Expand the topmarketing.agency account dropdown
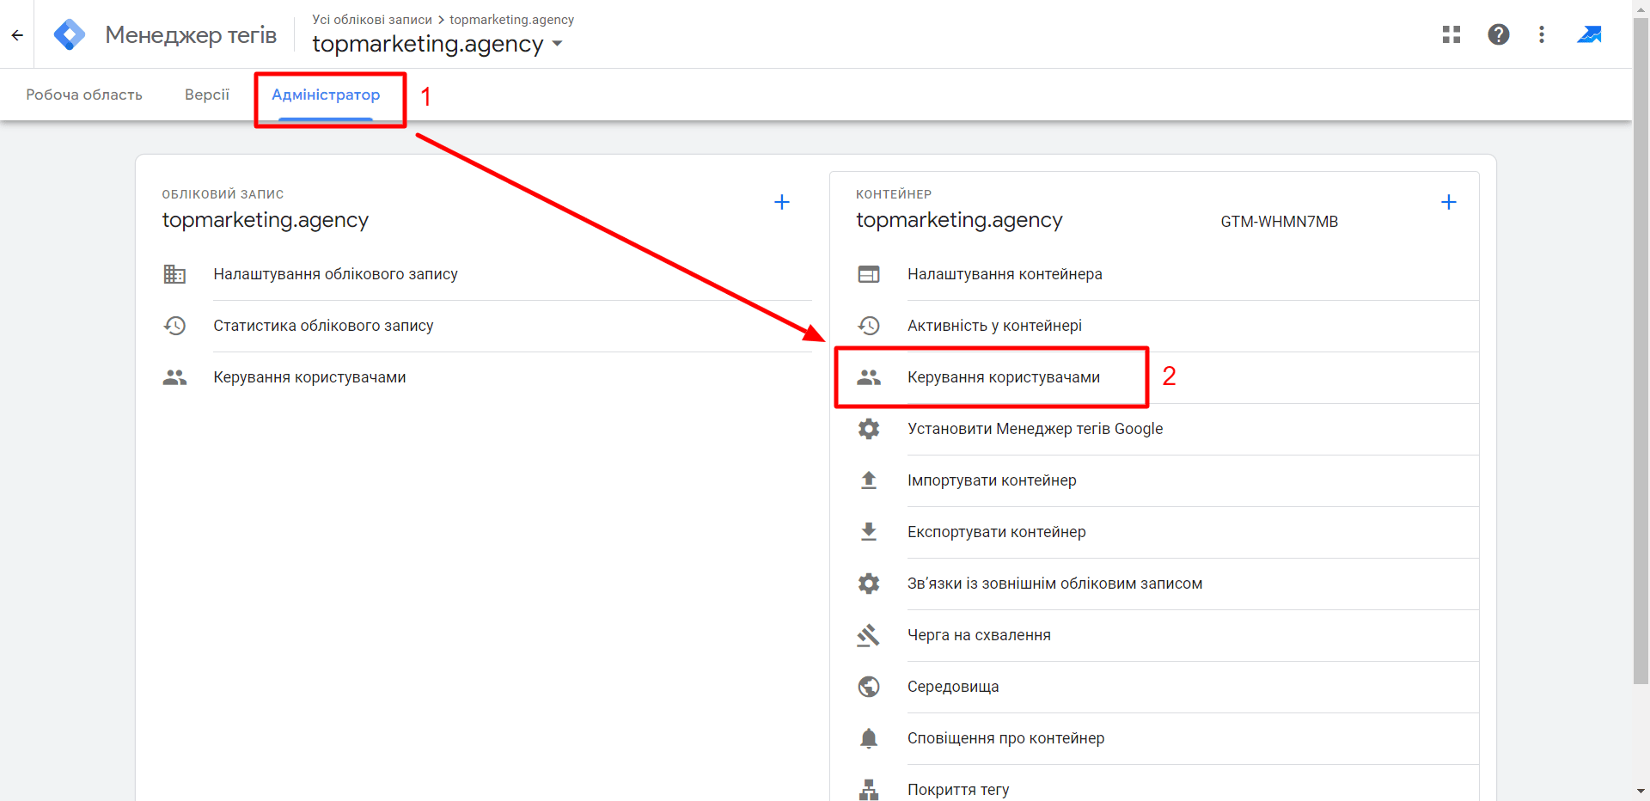The height and width of the screenshot is (801, 1650). (x=558, y=44)
